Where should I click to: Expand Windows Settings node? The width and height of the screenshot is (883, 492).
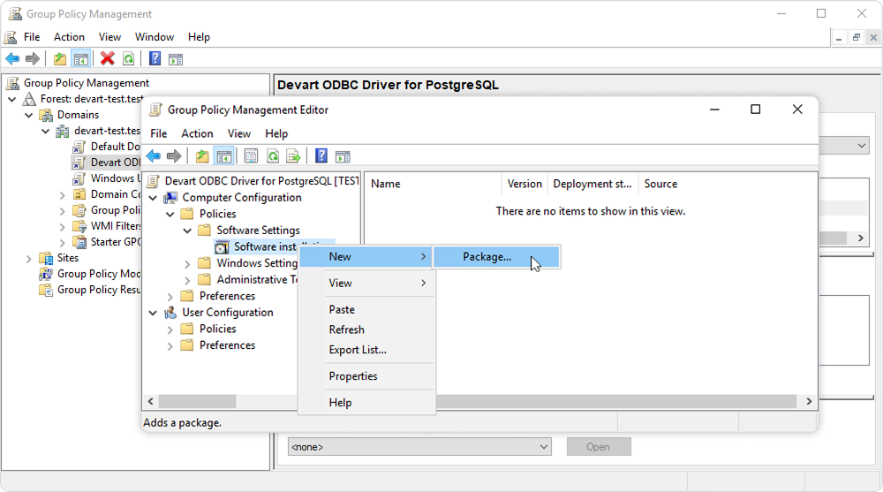pyautogui.click(x=187, y=263)
